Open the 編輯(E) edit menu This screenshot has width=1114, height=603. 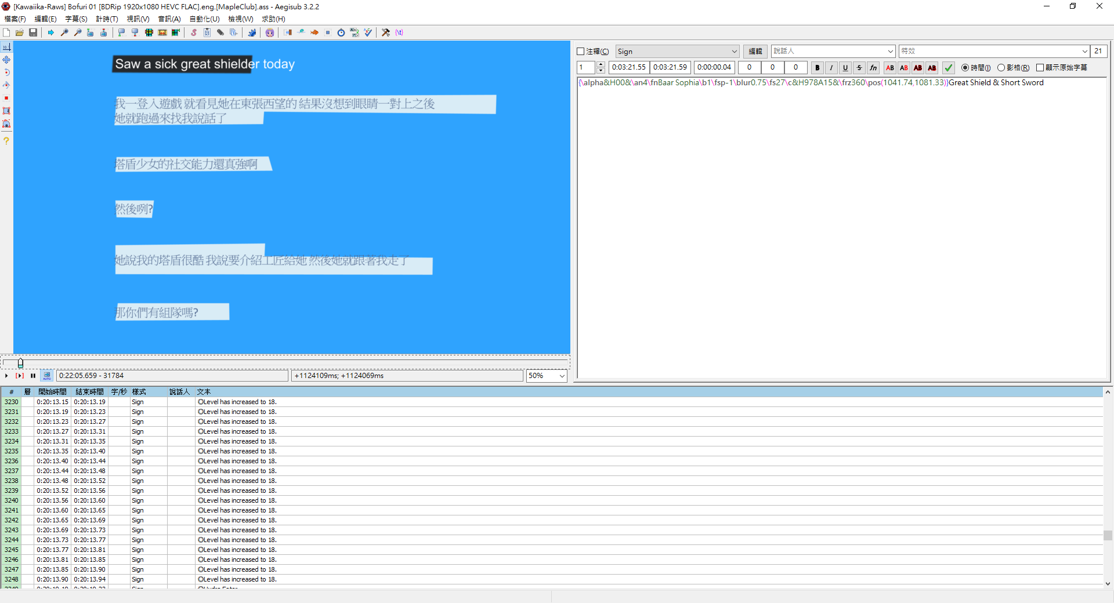coord(46,19)
